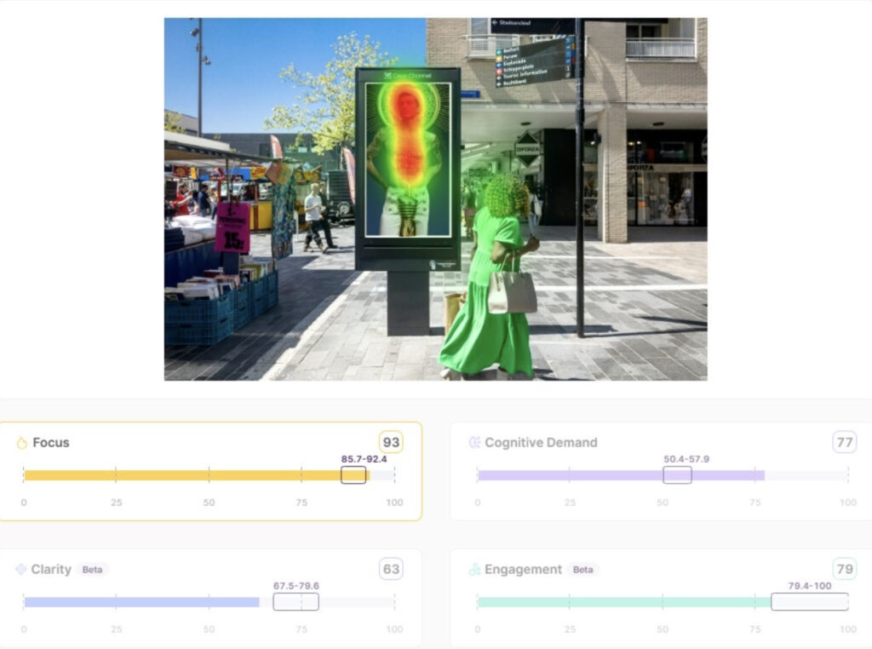Click the Beta tag beside Engagement

point(583,570)
